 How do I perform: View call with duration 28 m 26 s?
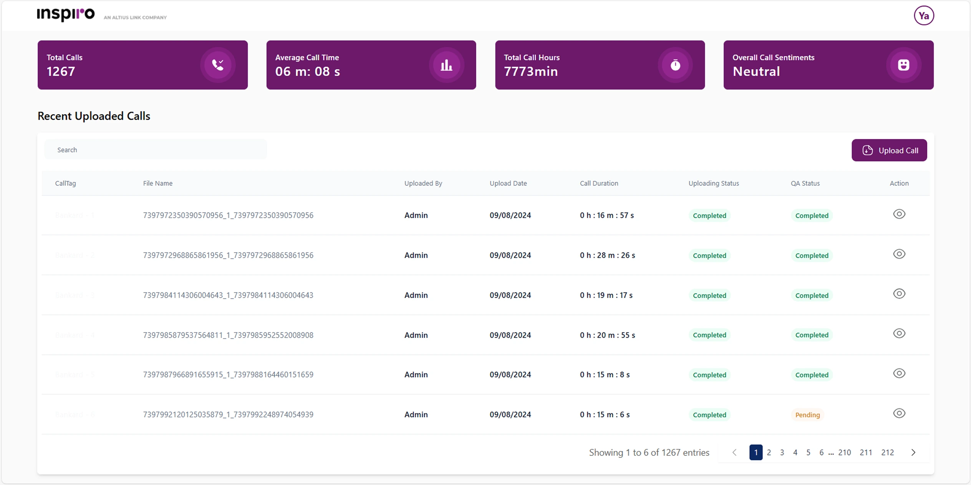pos(899,254)
